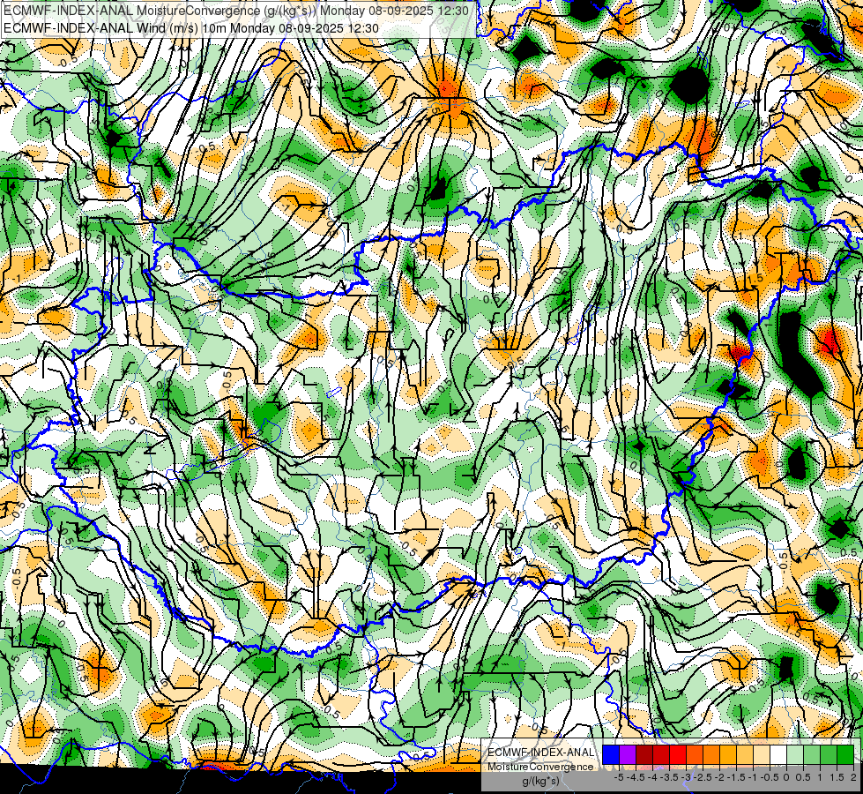Click the -2.5 tick label in the legend
863x794 pixels.
tap(703, 777)
